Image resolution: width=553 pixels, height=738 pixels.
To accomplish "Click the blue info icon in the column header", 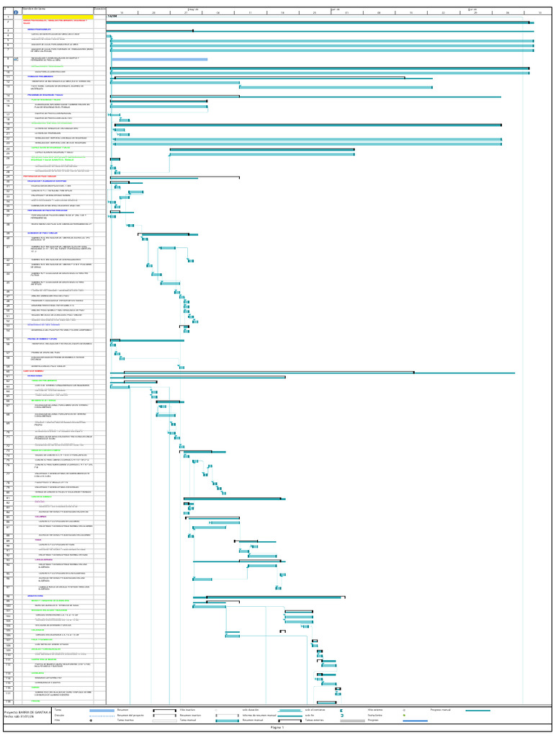I will (16, 12).
